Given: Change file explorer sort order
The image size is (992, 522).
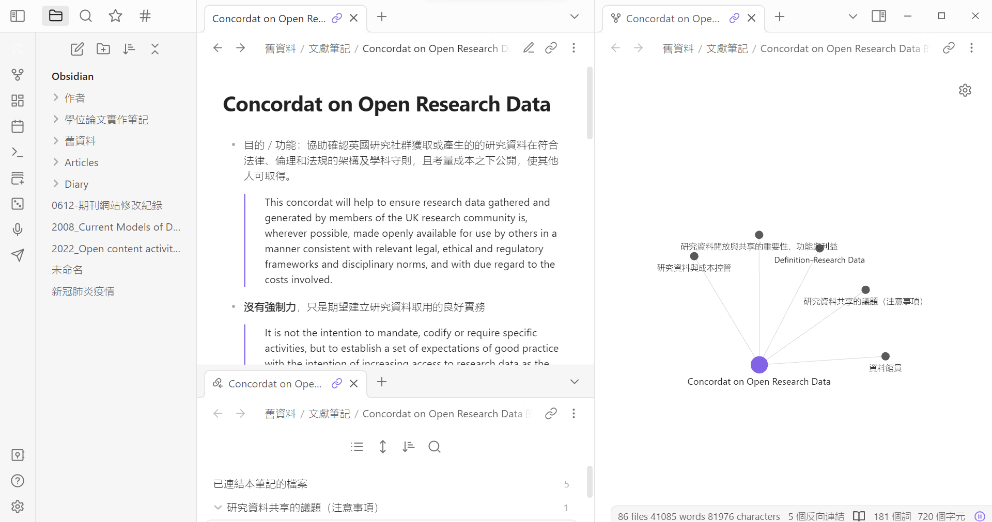Looking at the screenshot, I should [129, 49].
